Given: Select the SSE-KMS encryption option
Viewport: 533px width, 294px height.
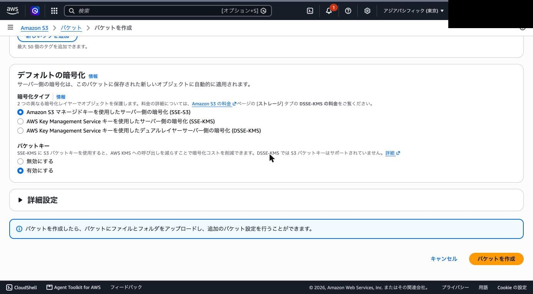Looking at the screenshot, I should [20, 121].
